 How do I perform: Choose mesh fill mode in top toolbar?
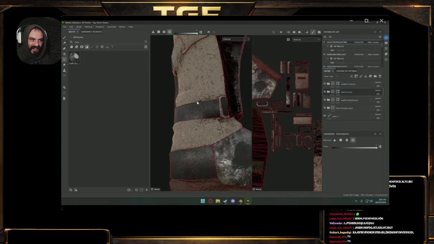pos(164,32)
